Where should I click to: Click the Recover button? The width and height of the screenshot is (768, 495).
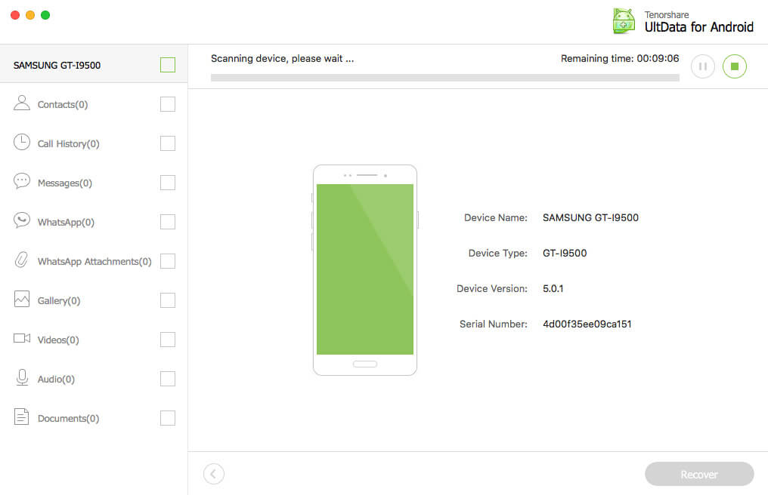coord(699,474)
